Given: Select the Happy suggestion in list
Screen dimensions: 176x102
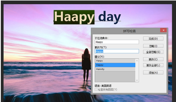Looking at the screenshot, I should pyautogui.click(x=115, y=65).
